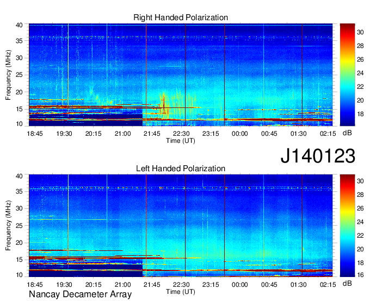
Task: Click the 00:00 time tick on upper plot
Action: 240,134
